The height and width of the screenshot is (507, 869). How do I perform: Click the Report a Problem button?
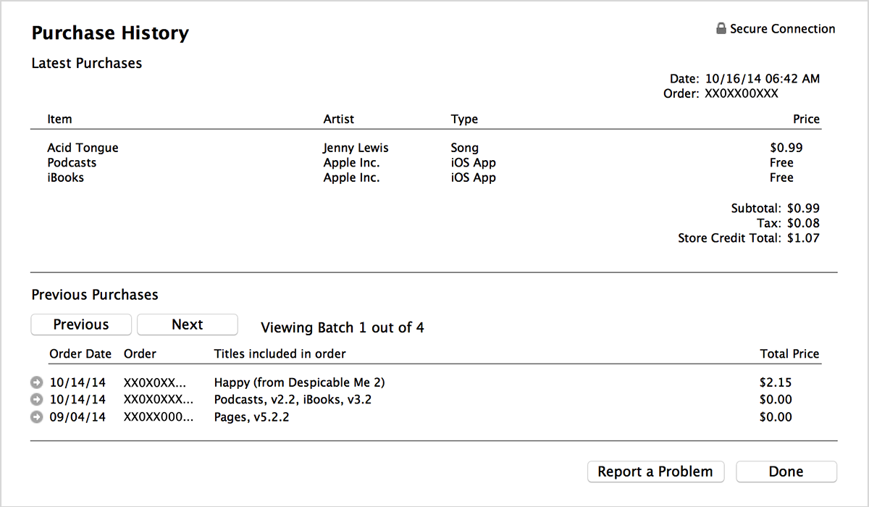tap(655, 472)
